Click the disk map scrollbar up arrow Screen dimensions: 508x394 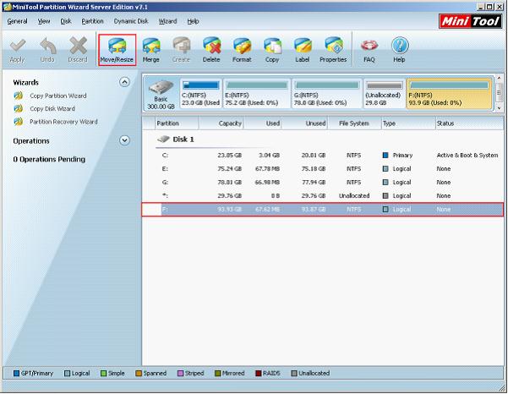(499, 78)
